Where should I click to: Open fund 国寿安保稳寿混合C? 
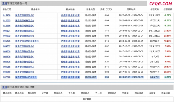point(25,56)
